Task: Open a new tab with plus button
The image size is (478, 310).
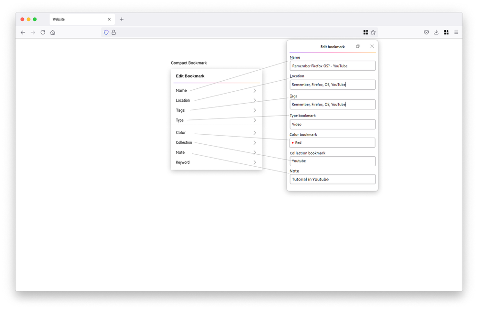Action: click(122, 20)
